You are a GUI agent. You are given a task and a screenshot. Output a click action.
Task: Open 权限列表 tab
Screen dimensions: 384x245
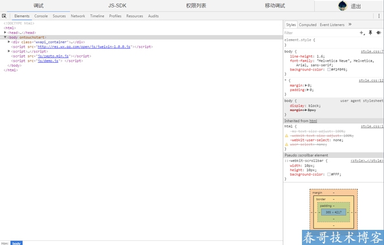coord(196,6)
